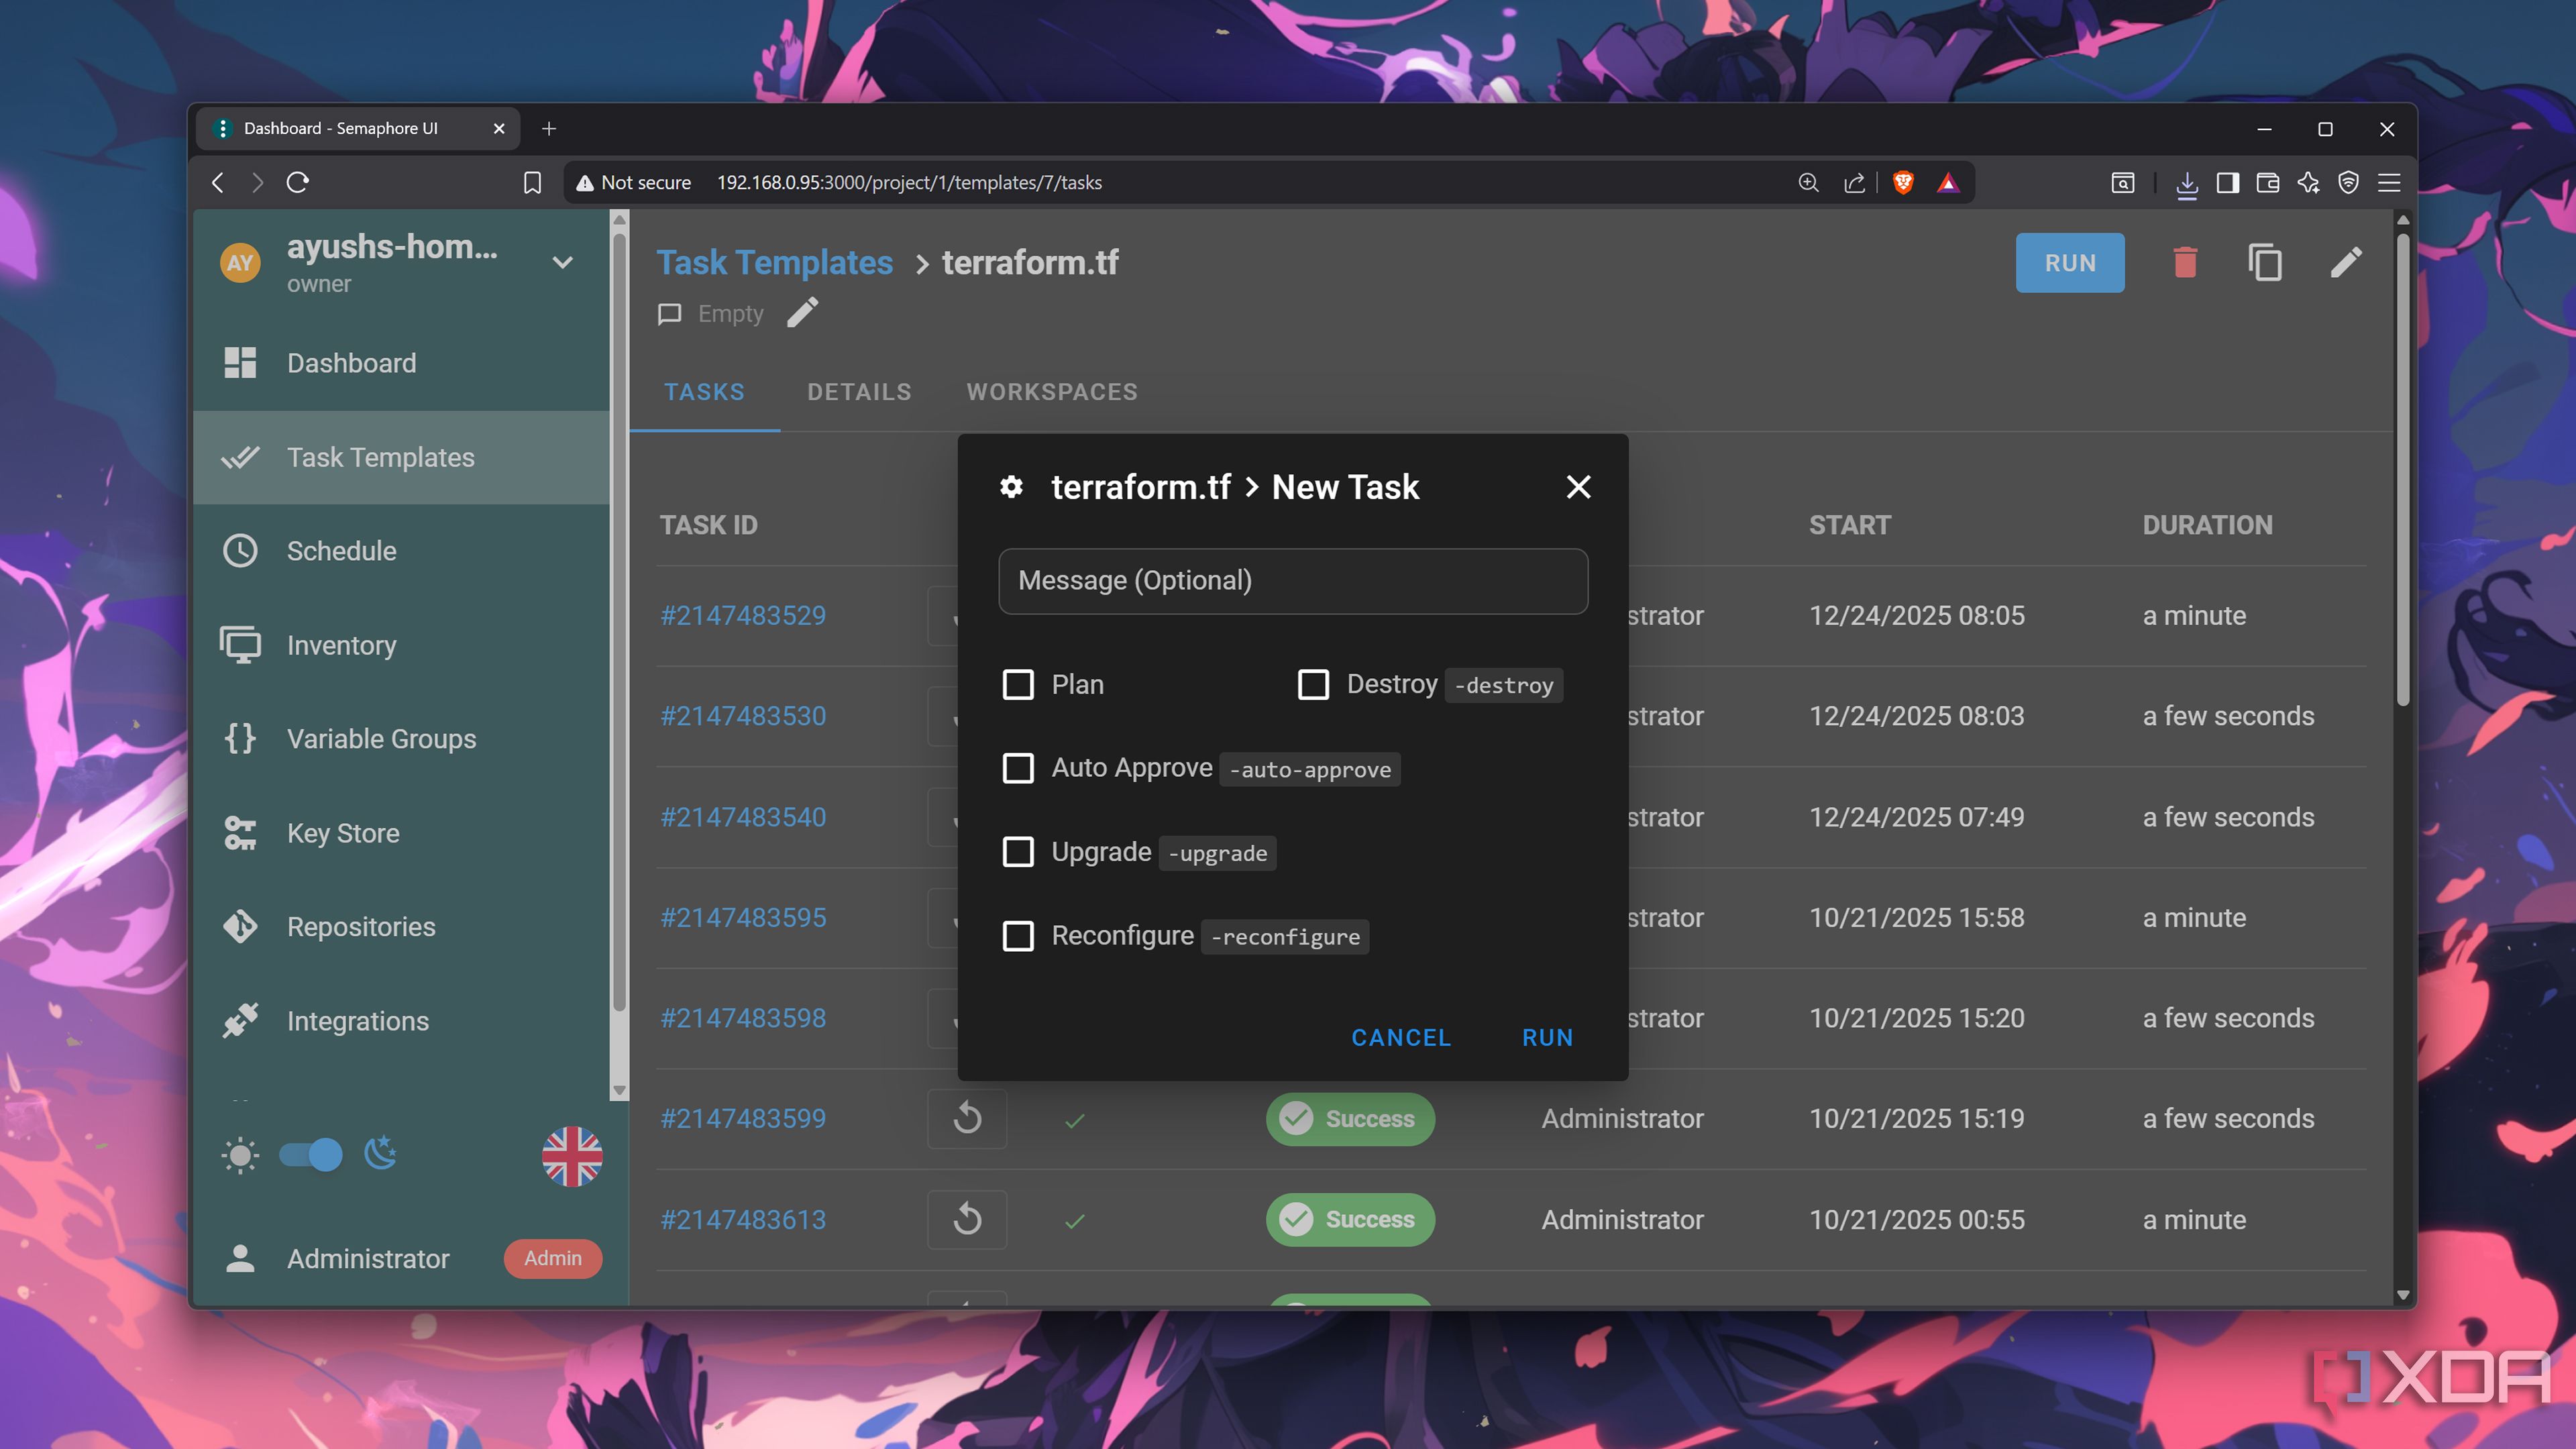Click the Task Templates breadcrumb link
The height and width of the screenshot is (1449, 2576).
click(774, 262)
